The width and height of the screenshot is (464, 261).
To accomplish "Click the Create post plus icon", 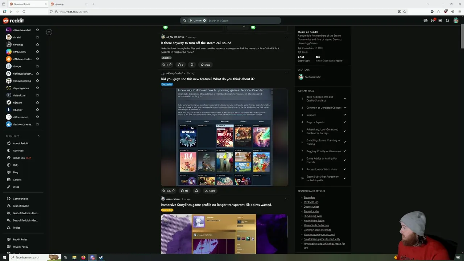I will point(440,21).
